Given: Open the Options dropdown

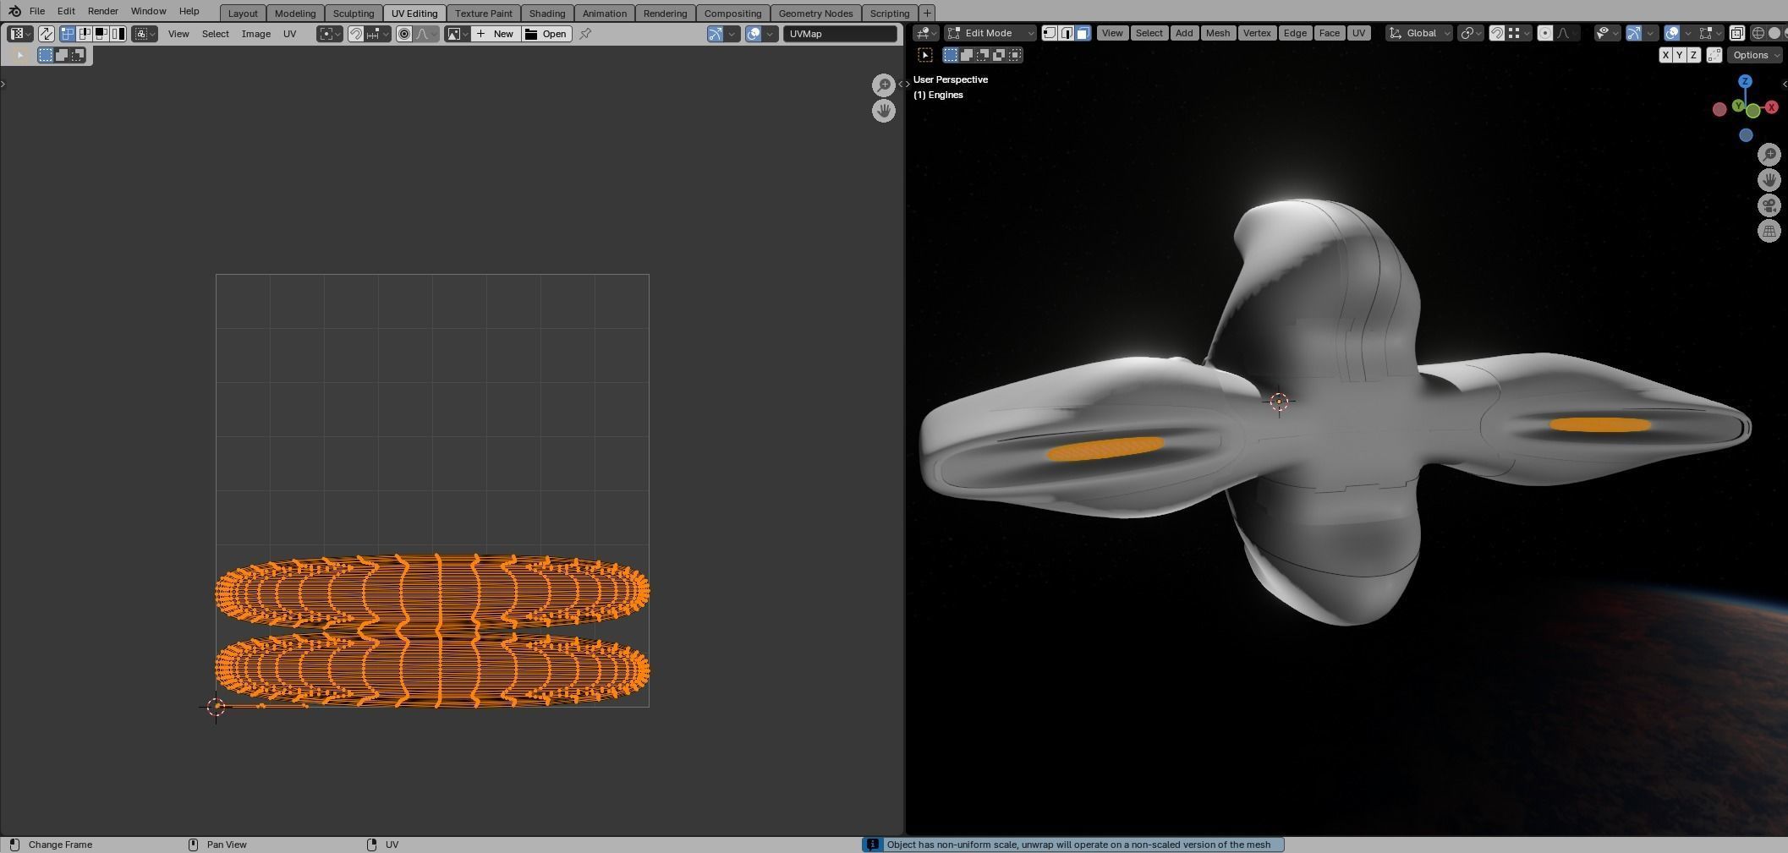Looking at the screenshot, I should click(1754, 55).
